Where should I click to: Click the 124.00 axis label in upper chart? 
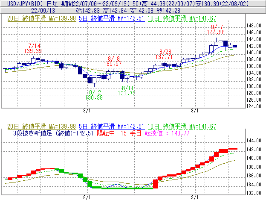click(254, 106)
